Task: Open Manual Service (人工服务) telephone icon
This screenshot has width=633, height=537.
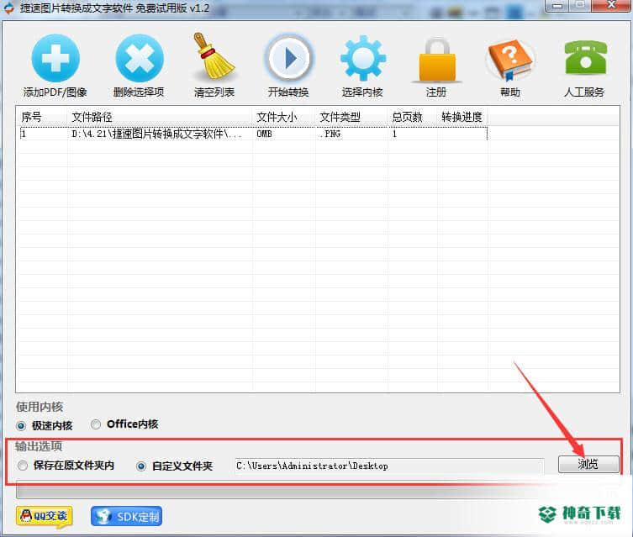Action: [x=585, y=58]
